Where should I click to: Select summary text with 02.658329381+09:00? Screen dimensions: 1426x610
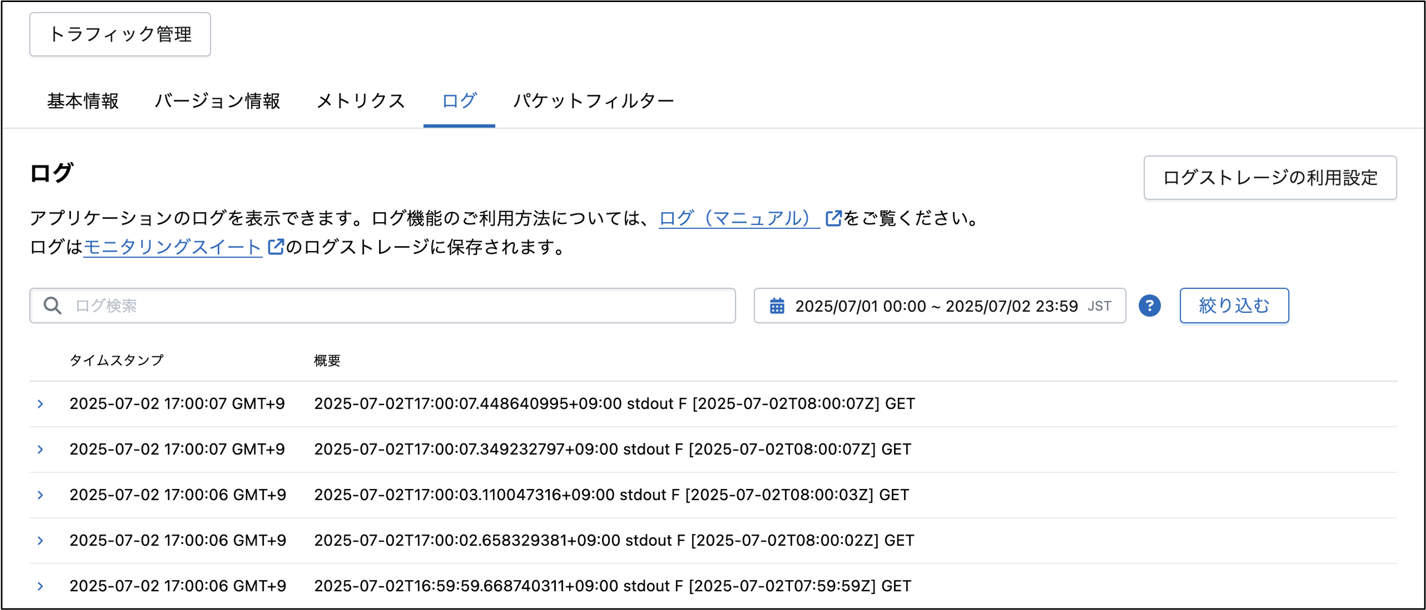[x=614, y=540]
